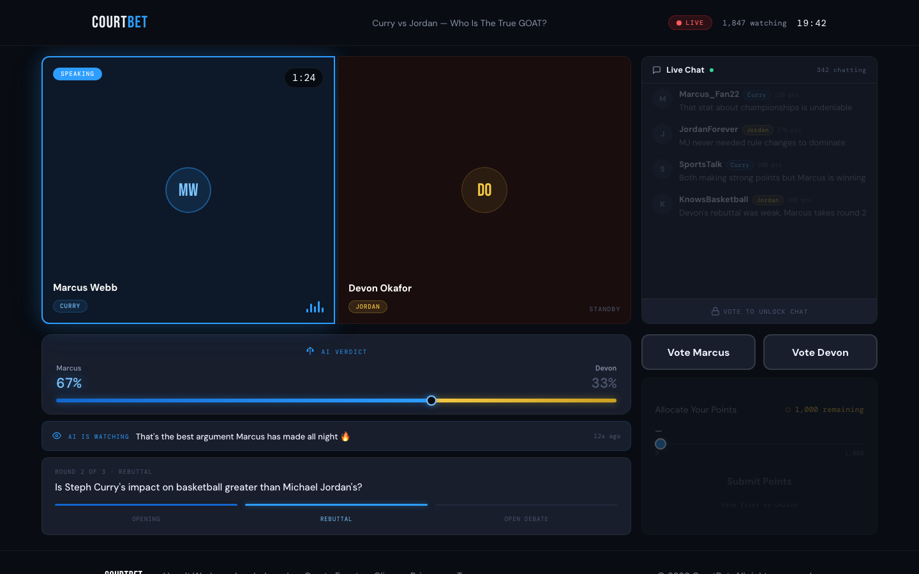Click the 19:42 debate clock
This screenshot has width=919, height=574.
click(x=812, y=23)
